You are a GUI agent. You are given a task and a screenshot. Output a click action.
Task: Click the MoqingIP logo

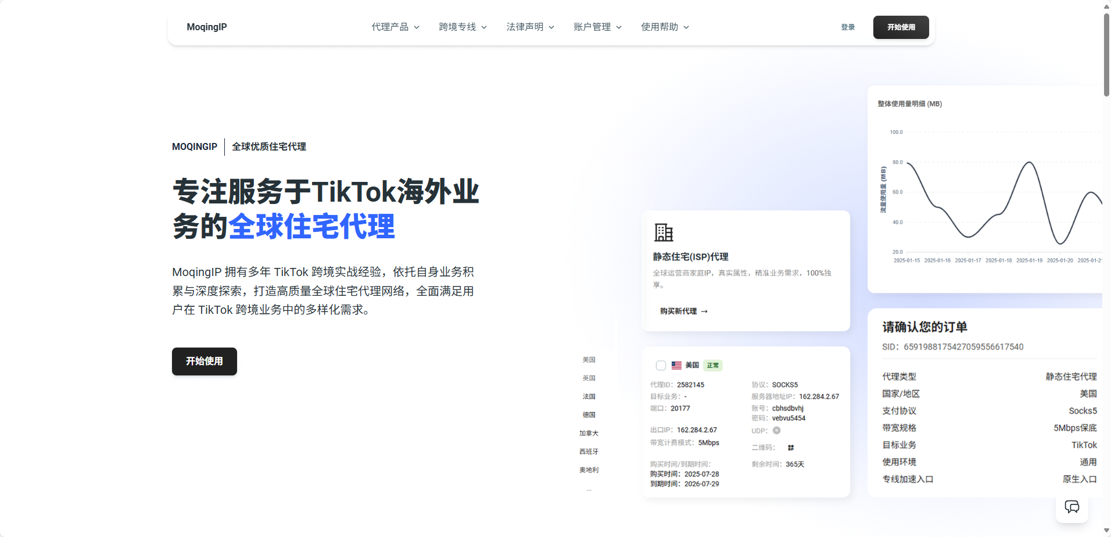(x=207, y=27)
